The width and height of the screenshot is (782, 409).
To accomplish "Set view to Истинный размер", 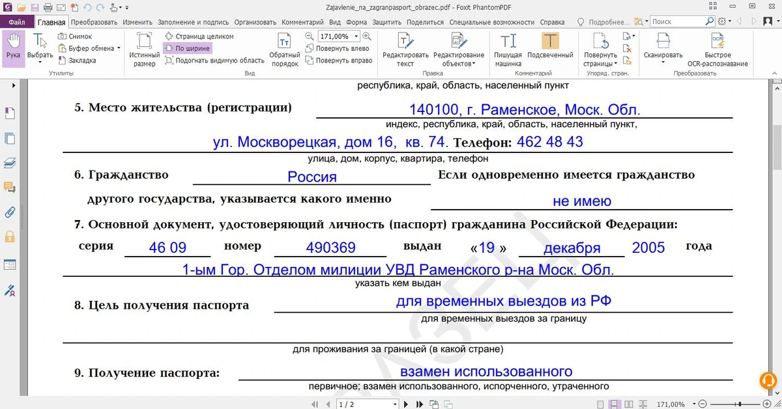I will [x=144, y=49].
